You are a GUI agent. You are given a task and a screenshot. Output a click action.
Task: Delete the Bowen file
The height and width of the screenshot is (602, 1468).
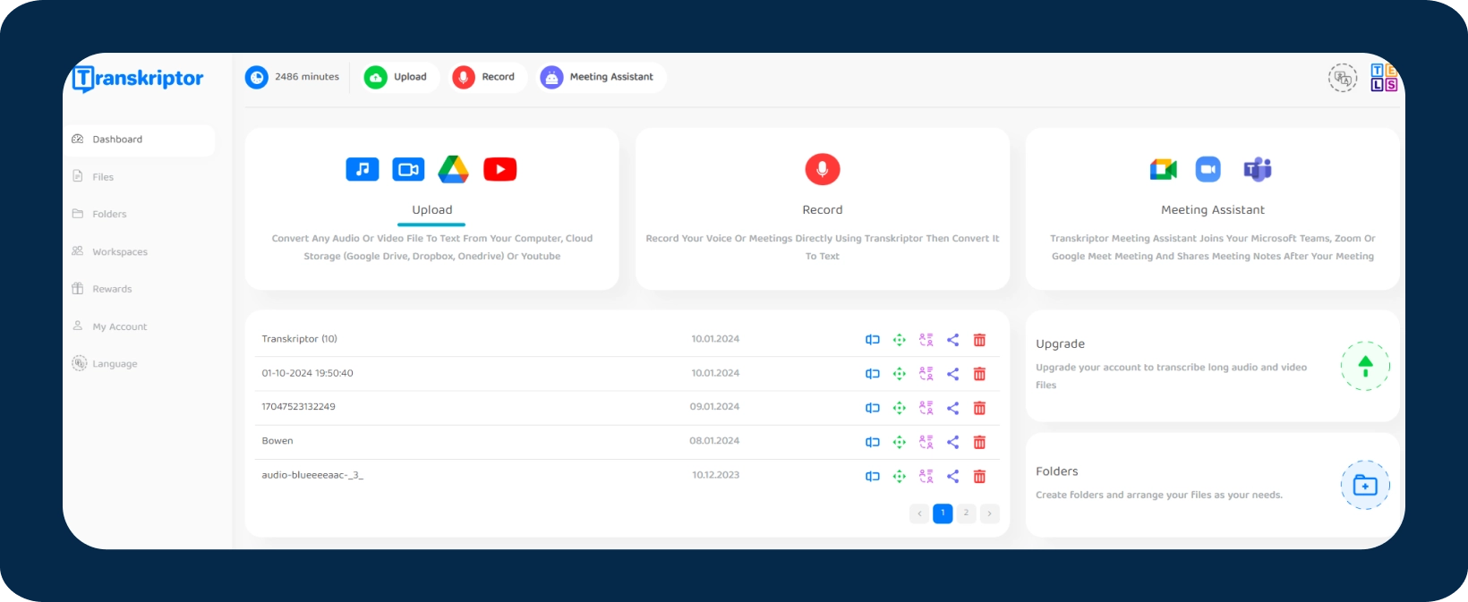tap(980, 442)
